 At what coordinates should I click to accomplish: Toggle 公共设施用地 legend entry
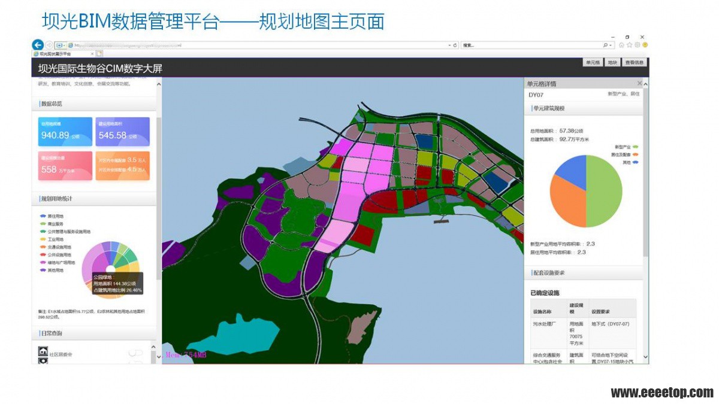click(55, 255)
